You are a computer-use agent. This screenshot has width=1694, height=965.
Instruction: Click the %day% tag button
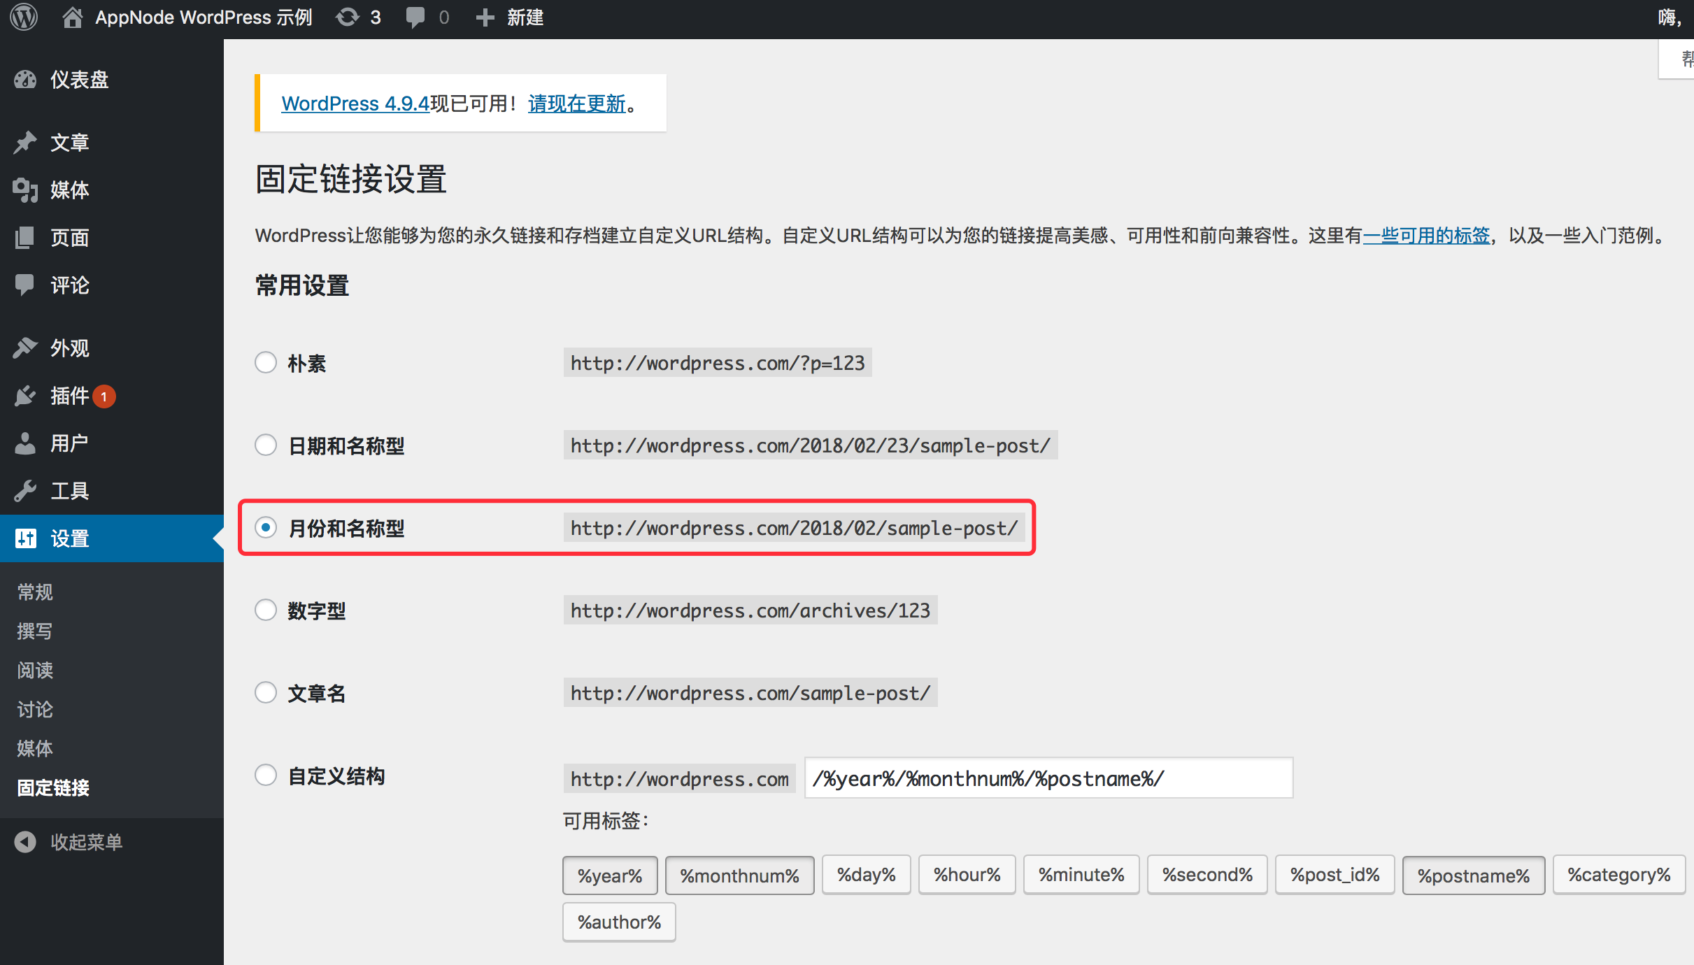click(867, 875)
